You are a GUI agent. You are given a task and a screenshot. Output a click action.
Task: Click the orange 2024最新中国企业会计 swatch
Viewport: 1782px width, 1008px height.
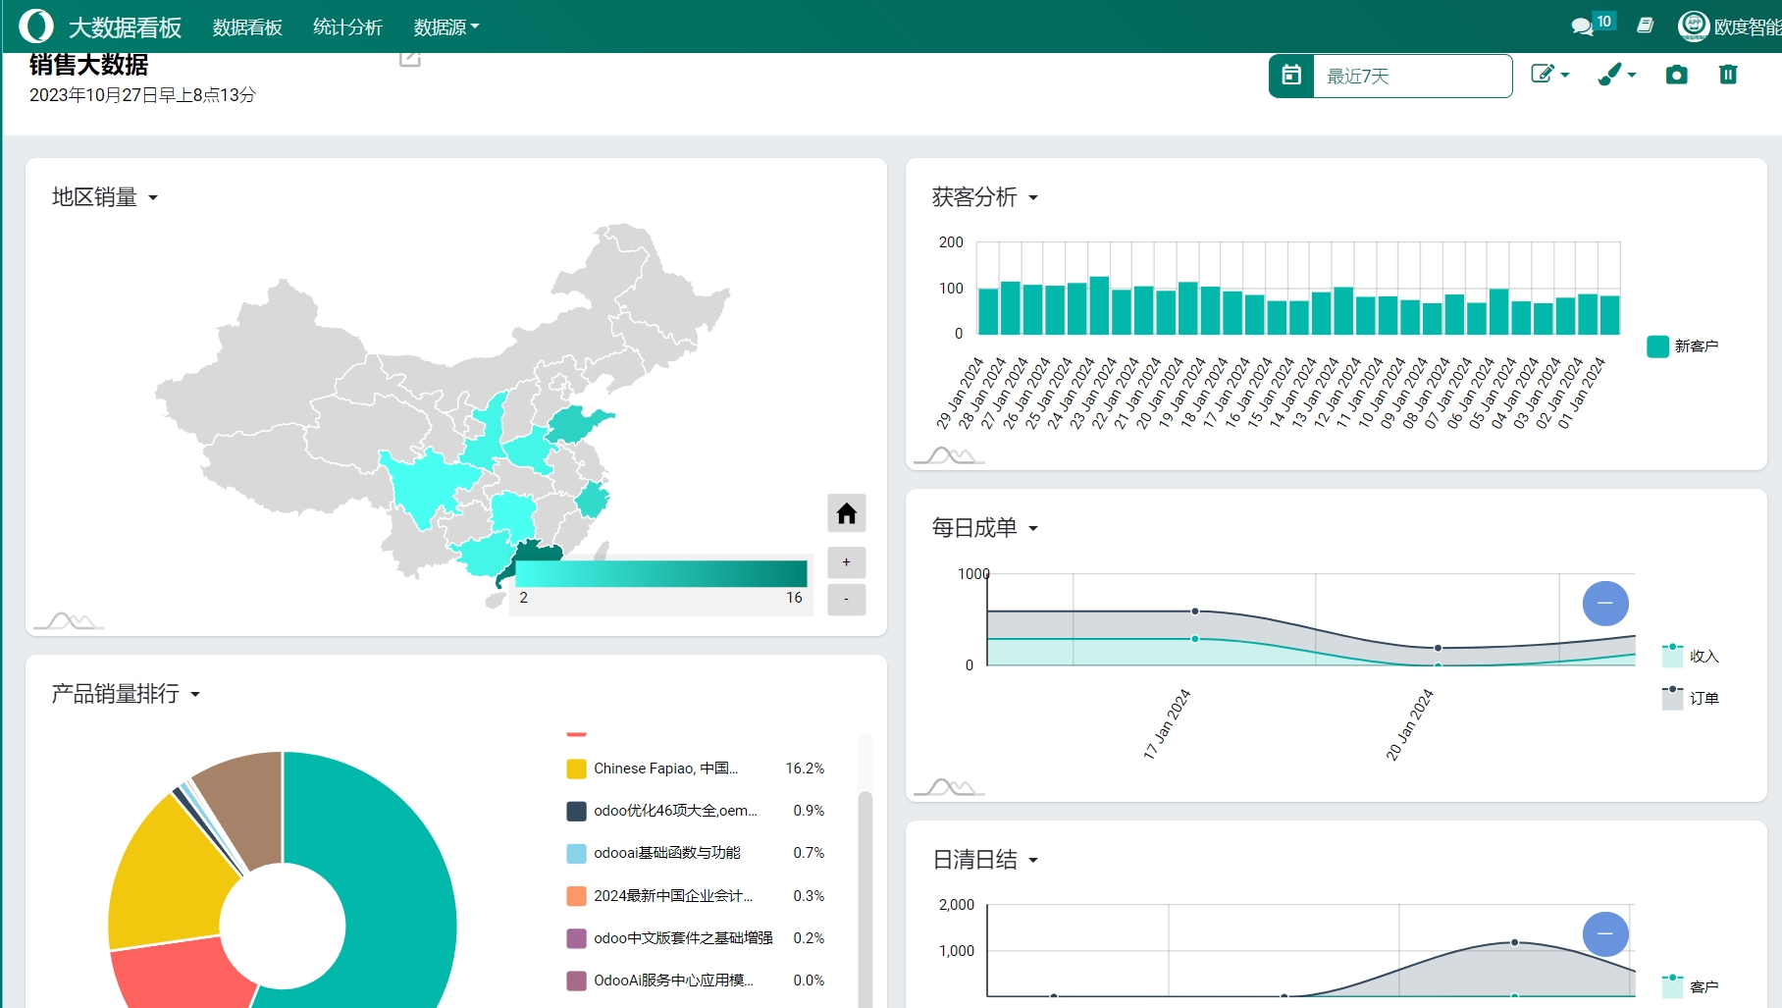pyautogui.click(x=576, y=895)
